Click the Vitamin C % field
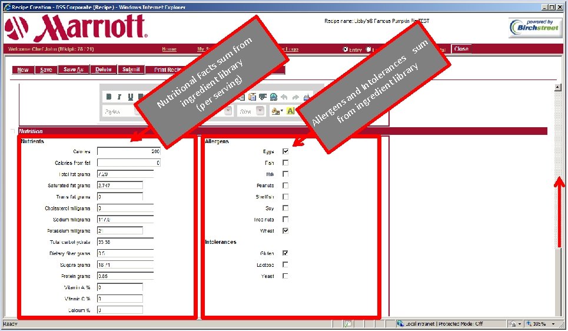Viewport: 568px width, 331px height. pyautogui.click(x=120, y=299)
